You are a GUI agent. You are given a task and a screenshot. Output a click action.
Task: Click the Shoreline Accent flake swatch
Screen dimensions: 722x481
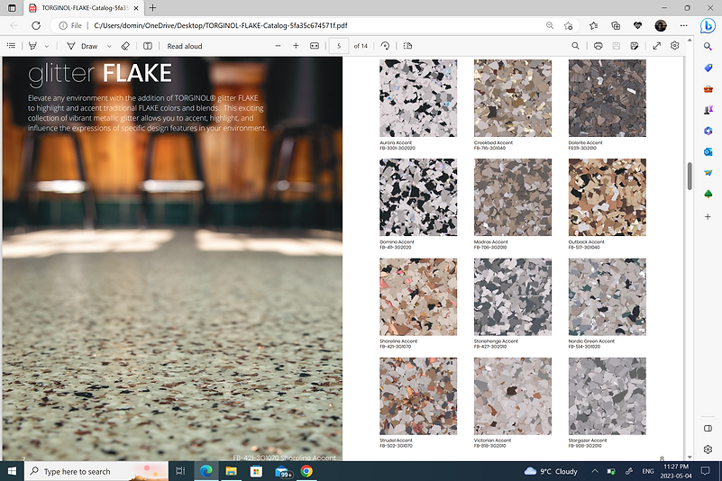[418, 297]
